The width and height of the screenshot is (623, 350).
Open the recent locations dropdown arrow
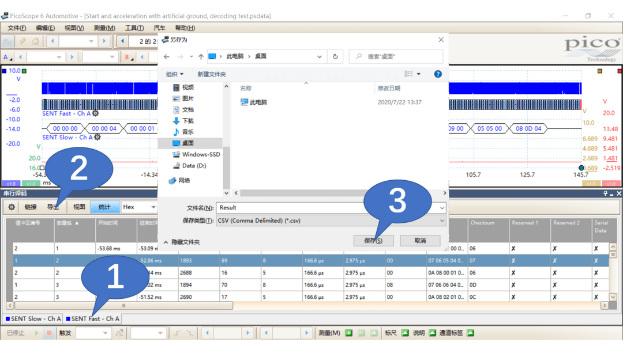[192, 56]
